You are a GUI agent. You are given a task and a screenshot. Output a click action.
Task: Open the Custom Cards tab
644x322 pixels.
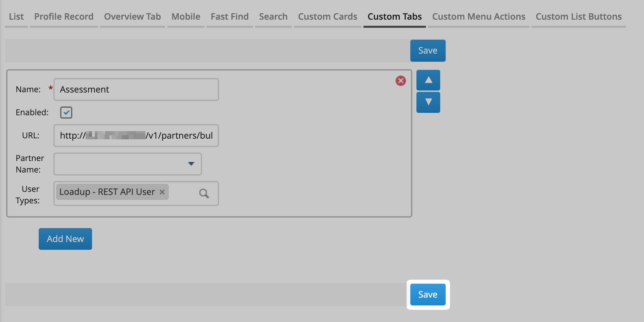click(x=327, y=17)
